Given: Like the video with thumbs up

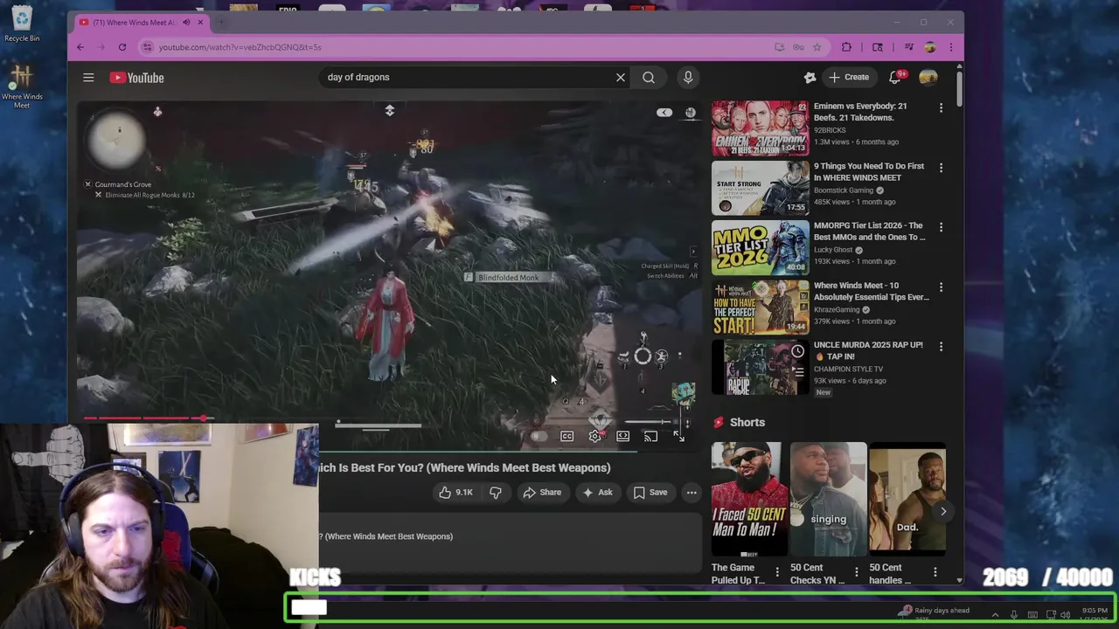Looking at the screenshot, I should point(455,493).
